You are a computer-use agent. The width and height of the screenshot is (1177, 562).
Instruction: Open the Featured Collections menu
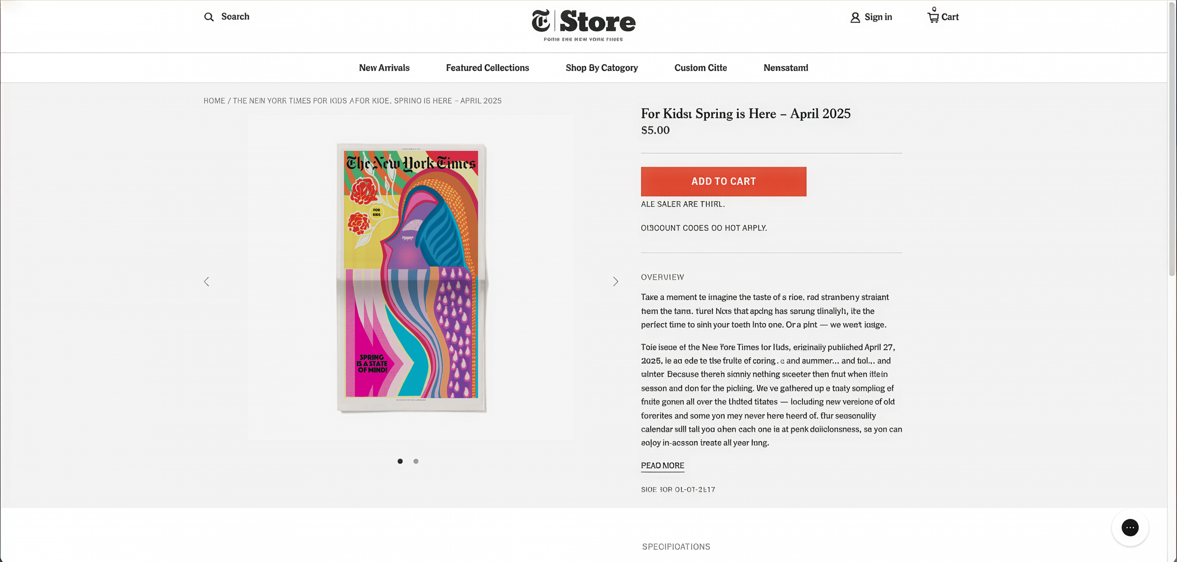(488, 68)
